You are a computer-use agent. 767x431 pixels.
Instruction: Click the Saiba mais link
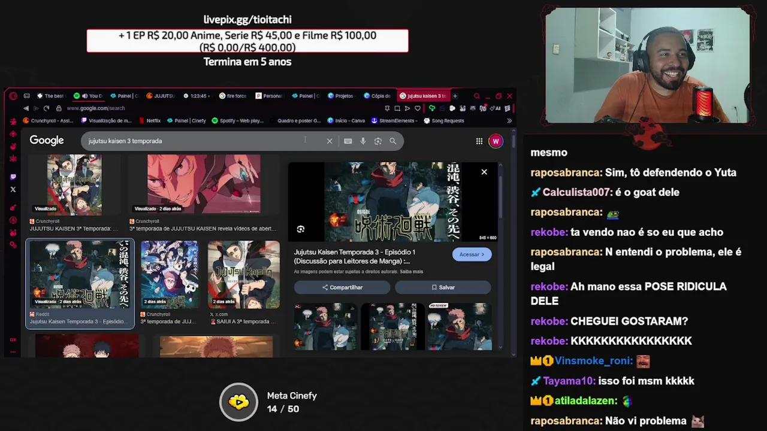[411, 272]
